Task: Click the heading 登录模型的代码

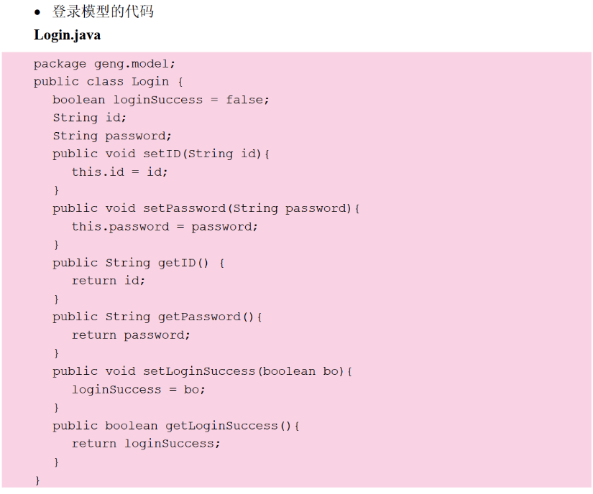Action: tap(103, 11)
